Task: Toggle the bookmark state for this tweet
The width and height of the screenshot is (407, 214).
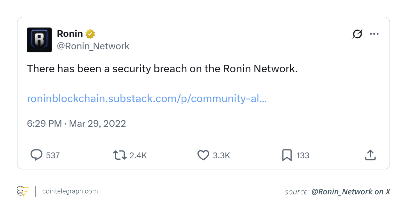Action: (x=287, y=155)
